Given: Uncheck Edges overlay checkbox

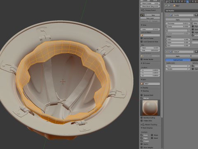Looking at the screenshot, I should click(141, 138).
